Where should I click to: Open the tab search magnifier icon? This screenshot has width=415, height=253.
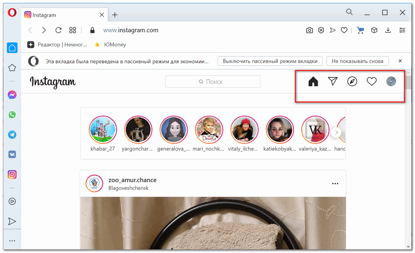[x=349, y=12]
